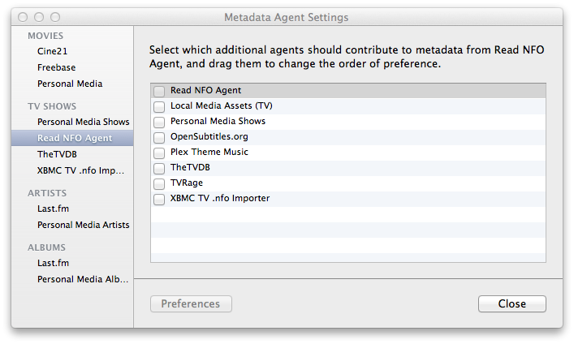Check XBMC TV .nfo Importer checkbox
This screenshot has width=574, height=344.
point(159,199)
